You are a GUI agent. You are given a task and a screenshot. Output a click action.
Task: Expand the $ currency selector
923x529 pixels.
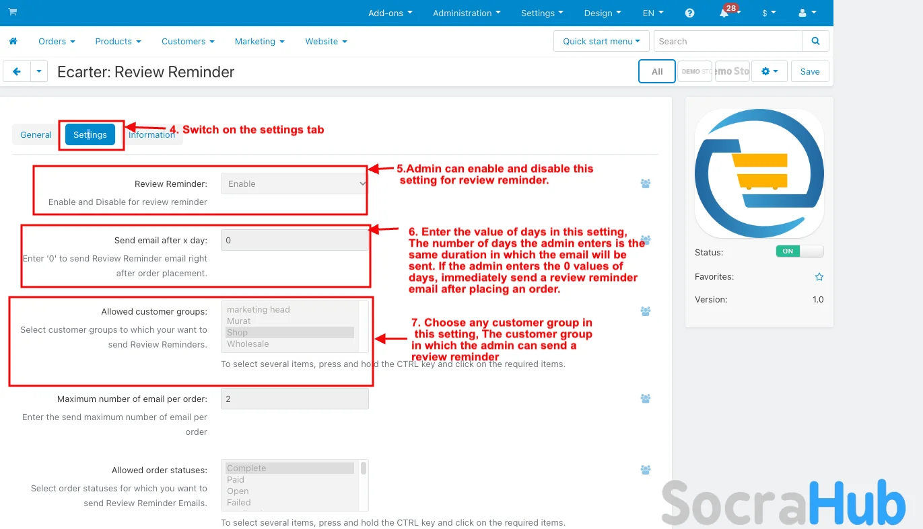[x=769, y=13]
